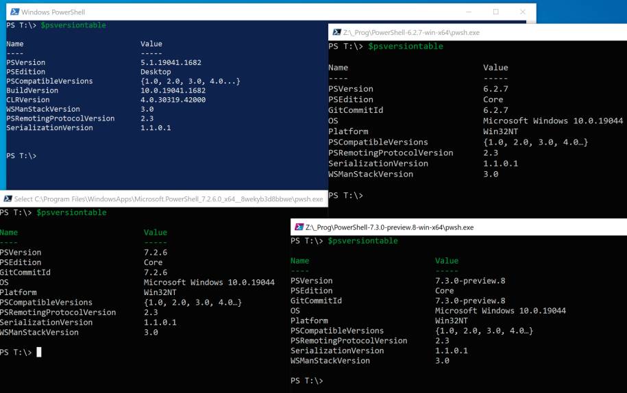Click the CLRVersion name in Windows PowerShell
The width and height of the screenshot is (627, 393).
tap(28, 100)
